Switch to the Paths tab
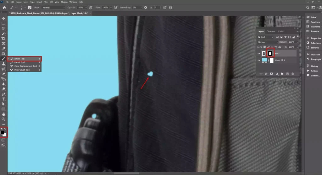Image resolution: width=322 pixels, height=175 pixels. click(x=281, y=31)
